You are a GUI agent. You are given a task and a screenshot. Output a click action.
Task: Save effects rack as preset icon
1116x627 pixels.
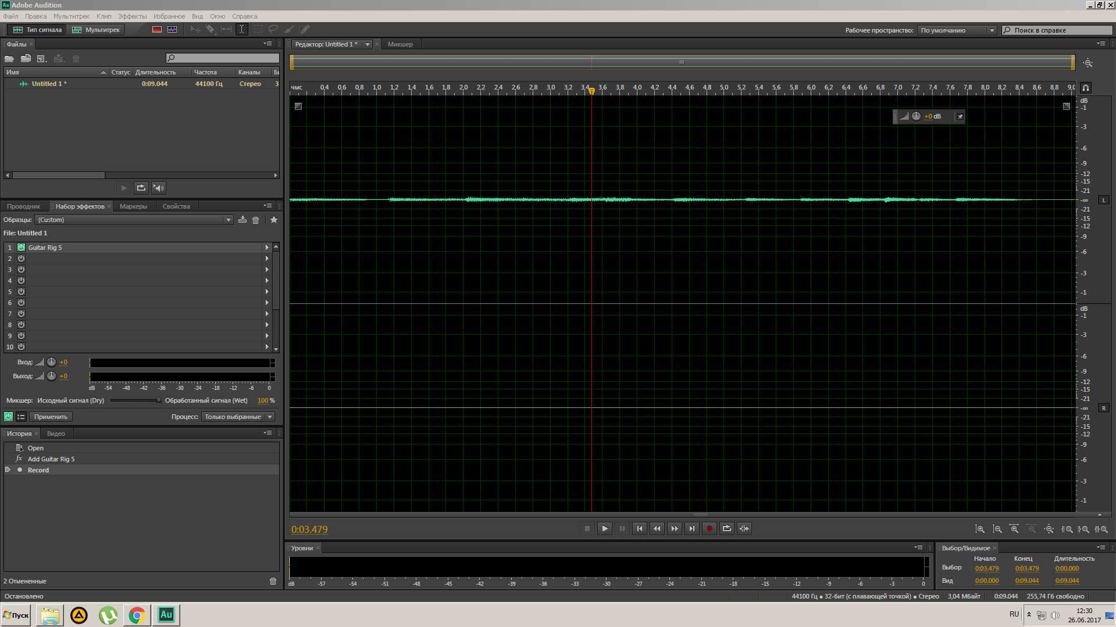(243, 220)
